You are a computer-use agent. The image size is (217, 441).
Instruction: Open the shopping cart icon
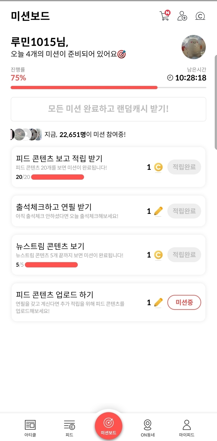pyautogui.click(x=164, y=16)
